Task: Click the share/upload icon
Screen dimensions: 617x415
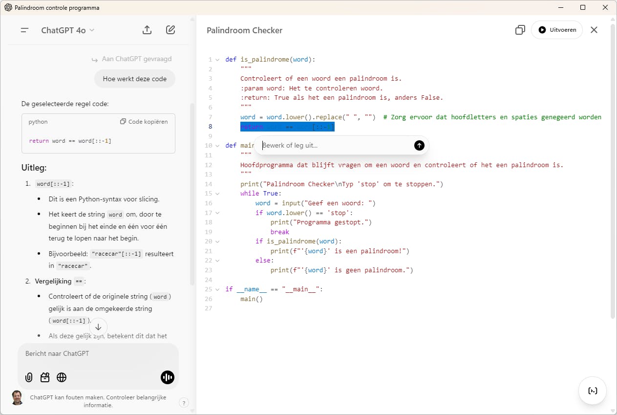Action: [x=147, y=30]
